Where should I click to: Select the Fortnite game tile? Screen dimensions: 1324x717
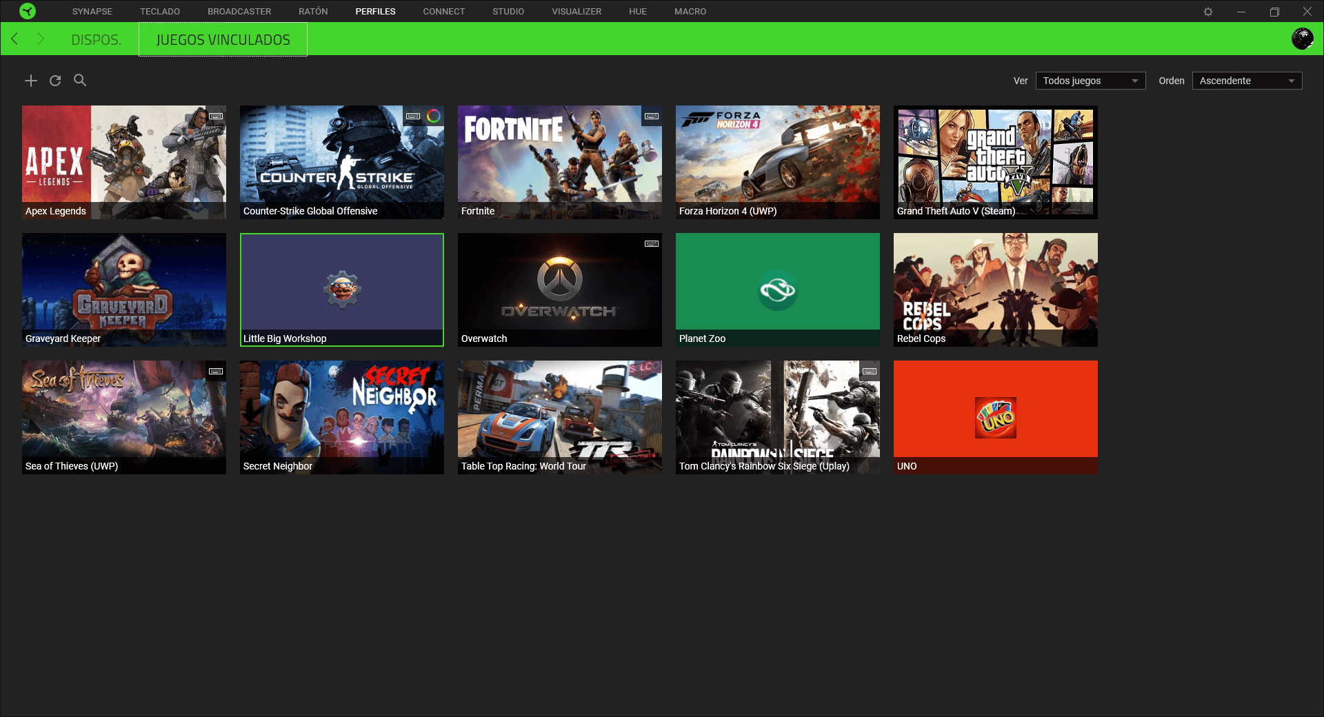560,162
